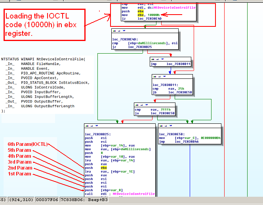Click the rightmost title icon of loc_7C838E4D node
The height and width of the screenshot is (205, 263).
click(x=124, y=31)
